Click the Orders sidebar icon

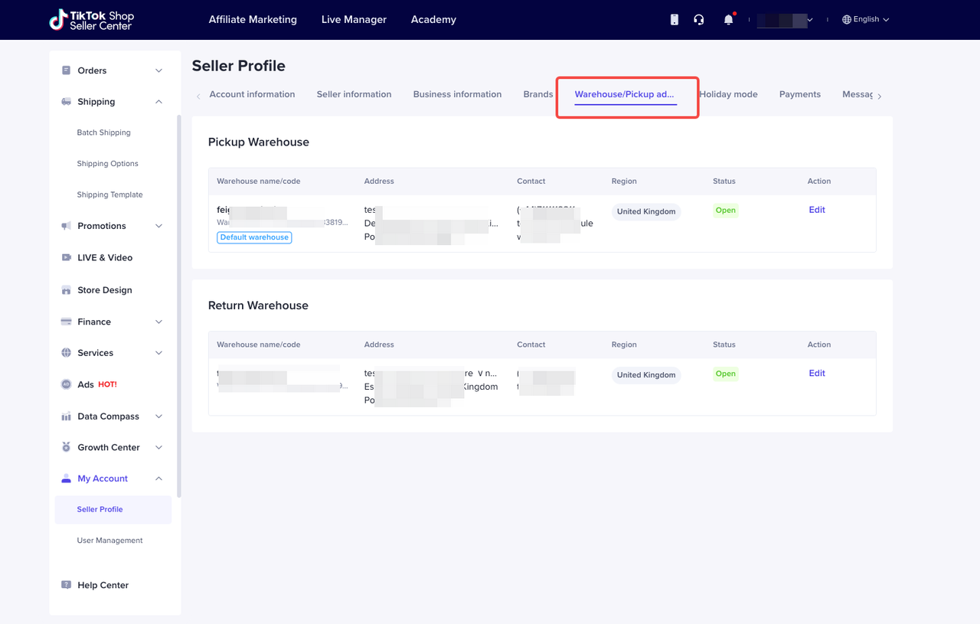click(66, 70)
